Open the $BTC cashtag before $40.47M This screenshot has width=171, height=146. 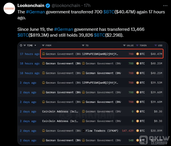109,12
